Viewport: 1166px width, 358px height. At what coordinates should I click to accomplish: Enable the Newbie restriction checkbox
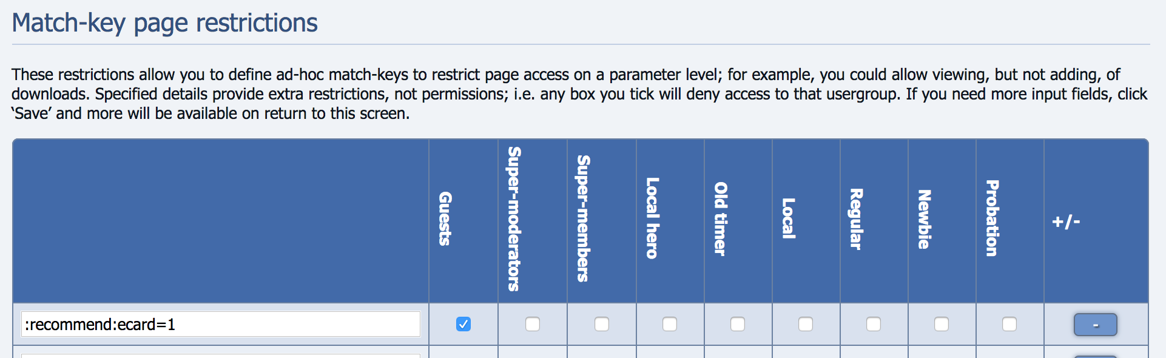coord(942,324)
